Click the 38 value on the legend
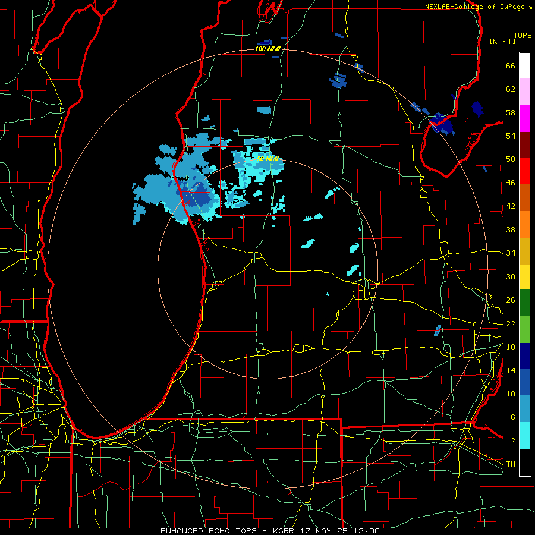The height and width of the screenshot is (535, 535). click(511, 229)
